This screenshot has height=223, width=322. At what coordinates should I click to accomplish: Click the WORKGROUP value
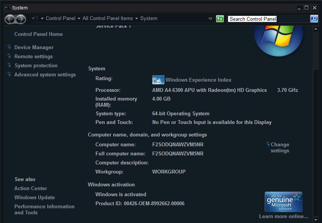[x=169, y=172]
